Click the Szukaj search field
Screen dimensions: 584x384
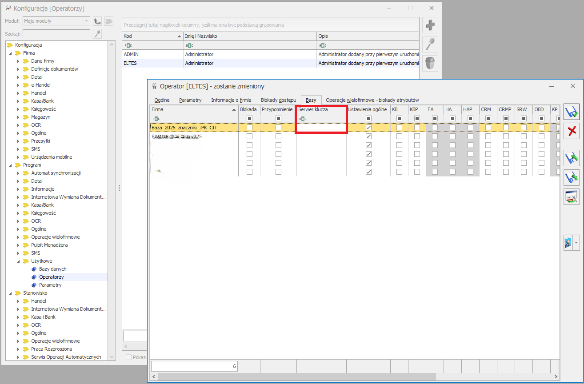(x=56, y=34)
